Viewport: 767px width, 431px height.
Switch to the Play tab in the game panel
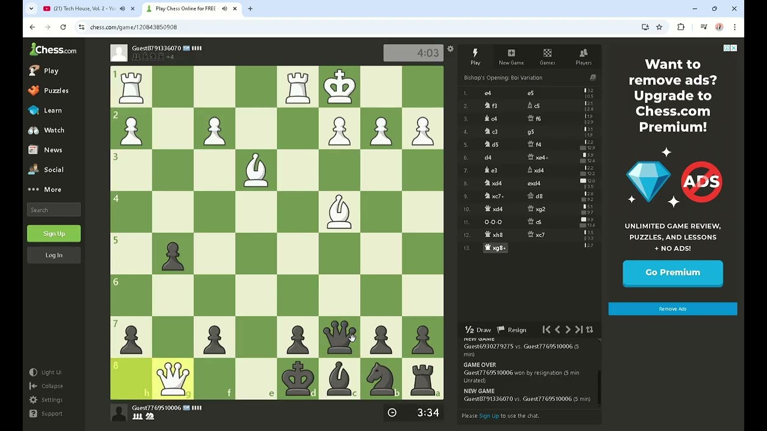(x=475, y=57)
